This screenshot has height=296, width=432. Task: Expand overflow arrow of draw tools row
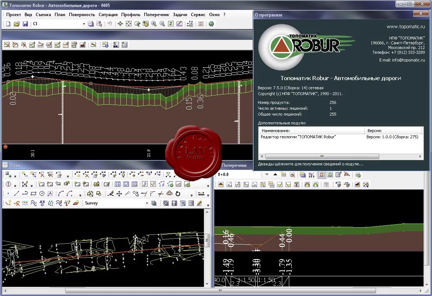[208, 195]
